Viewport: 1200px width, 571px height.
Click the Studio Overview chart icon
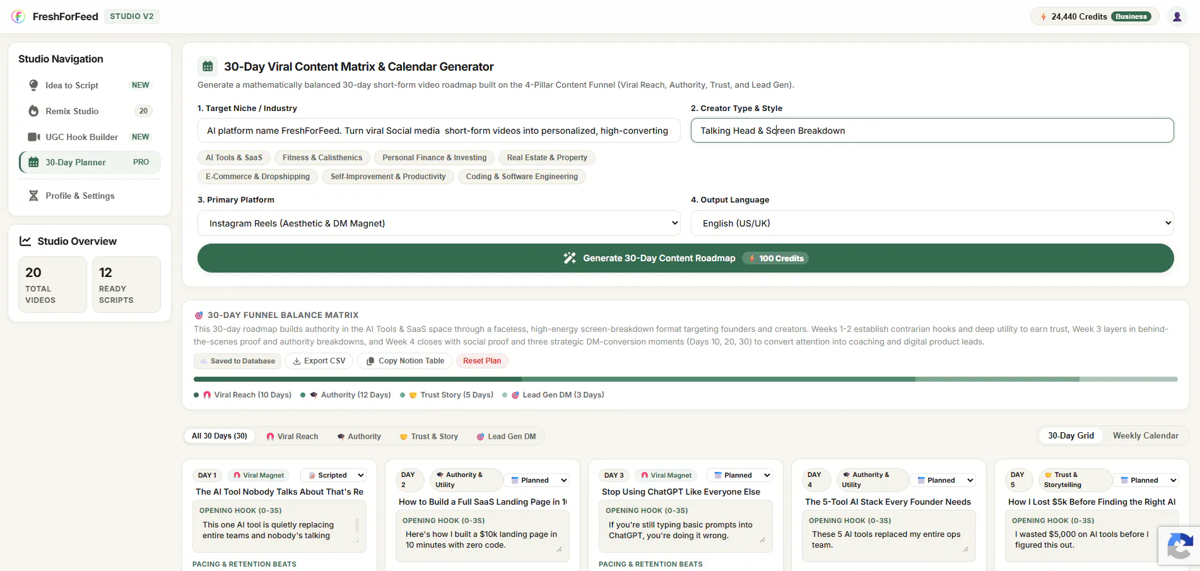[x=25, y=241]
